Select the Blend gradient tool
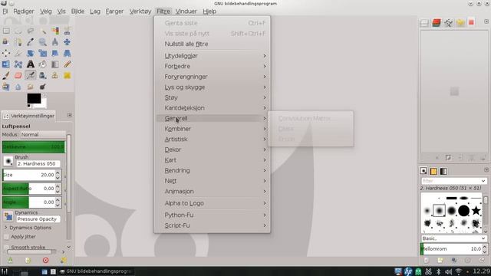The width and height of the screenshot is (491, 276). (55, 64)
